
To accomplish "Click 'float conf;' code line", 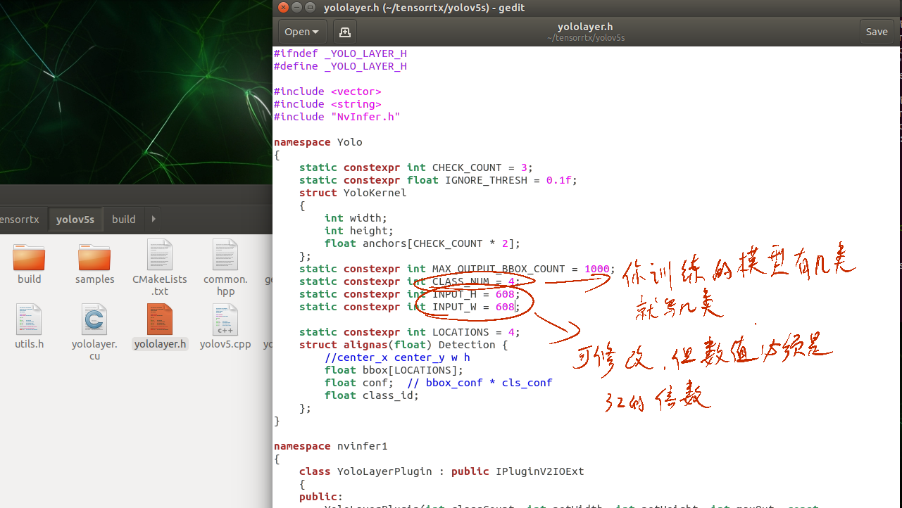I will click(x=359, y=383).
